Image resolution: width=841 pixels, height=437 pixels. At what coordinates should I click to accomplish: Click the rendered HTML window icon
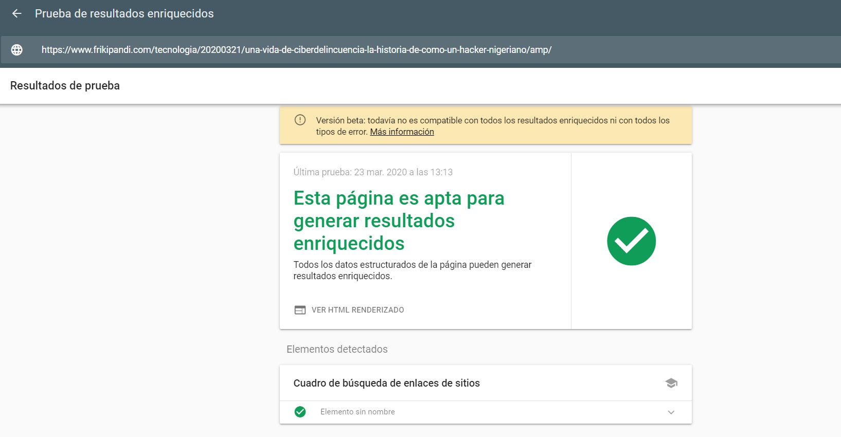click(x=300, y=310)
